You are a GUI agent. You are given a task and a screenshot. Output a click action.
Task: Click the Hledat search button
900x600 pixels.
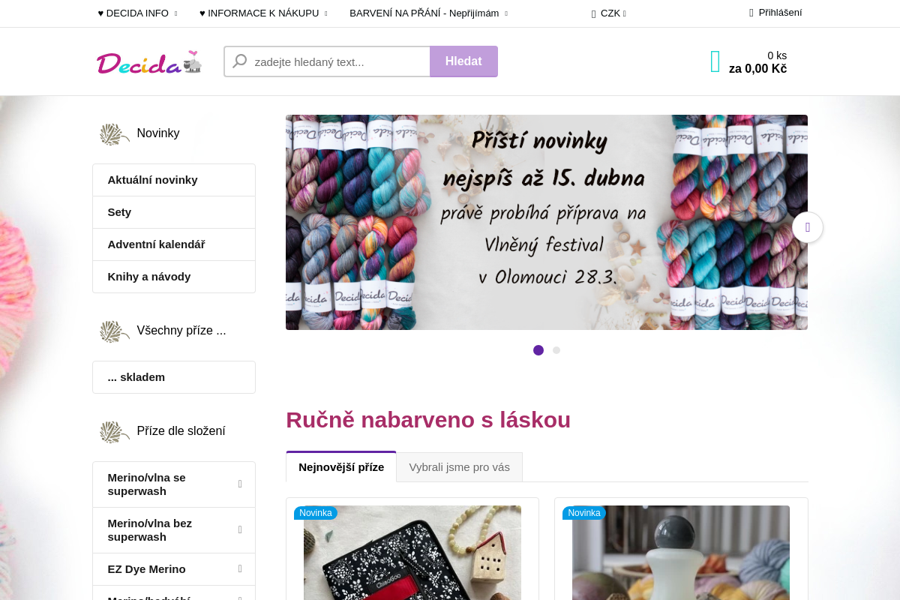(463, 61)
